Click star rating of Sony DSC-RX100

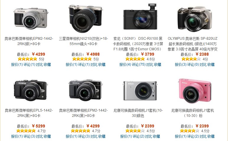pos(135,59)
